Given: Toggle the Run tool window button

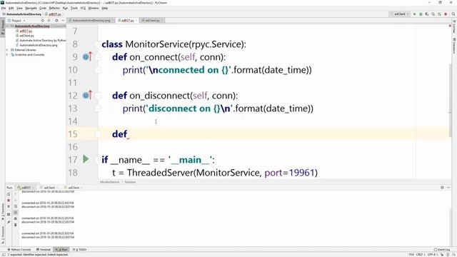Looking at the screenshot, I should (62, 250).
